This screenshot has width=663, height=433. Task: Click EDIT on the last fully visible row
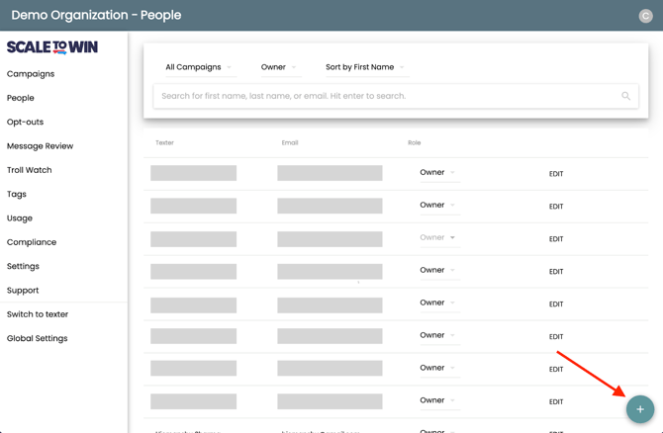pos(556,402)
